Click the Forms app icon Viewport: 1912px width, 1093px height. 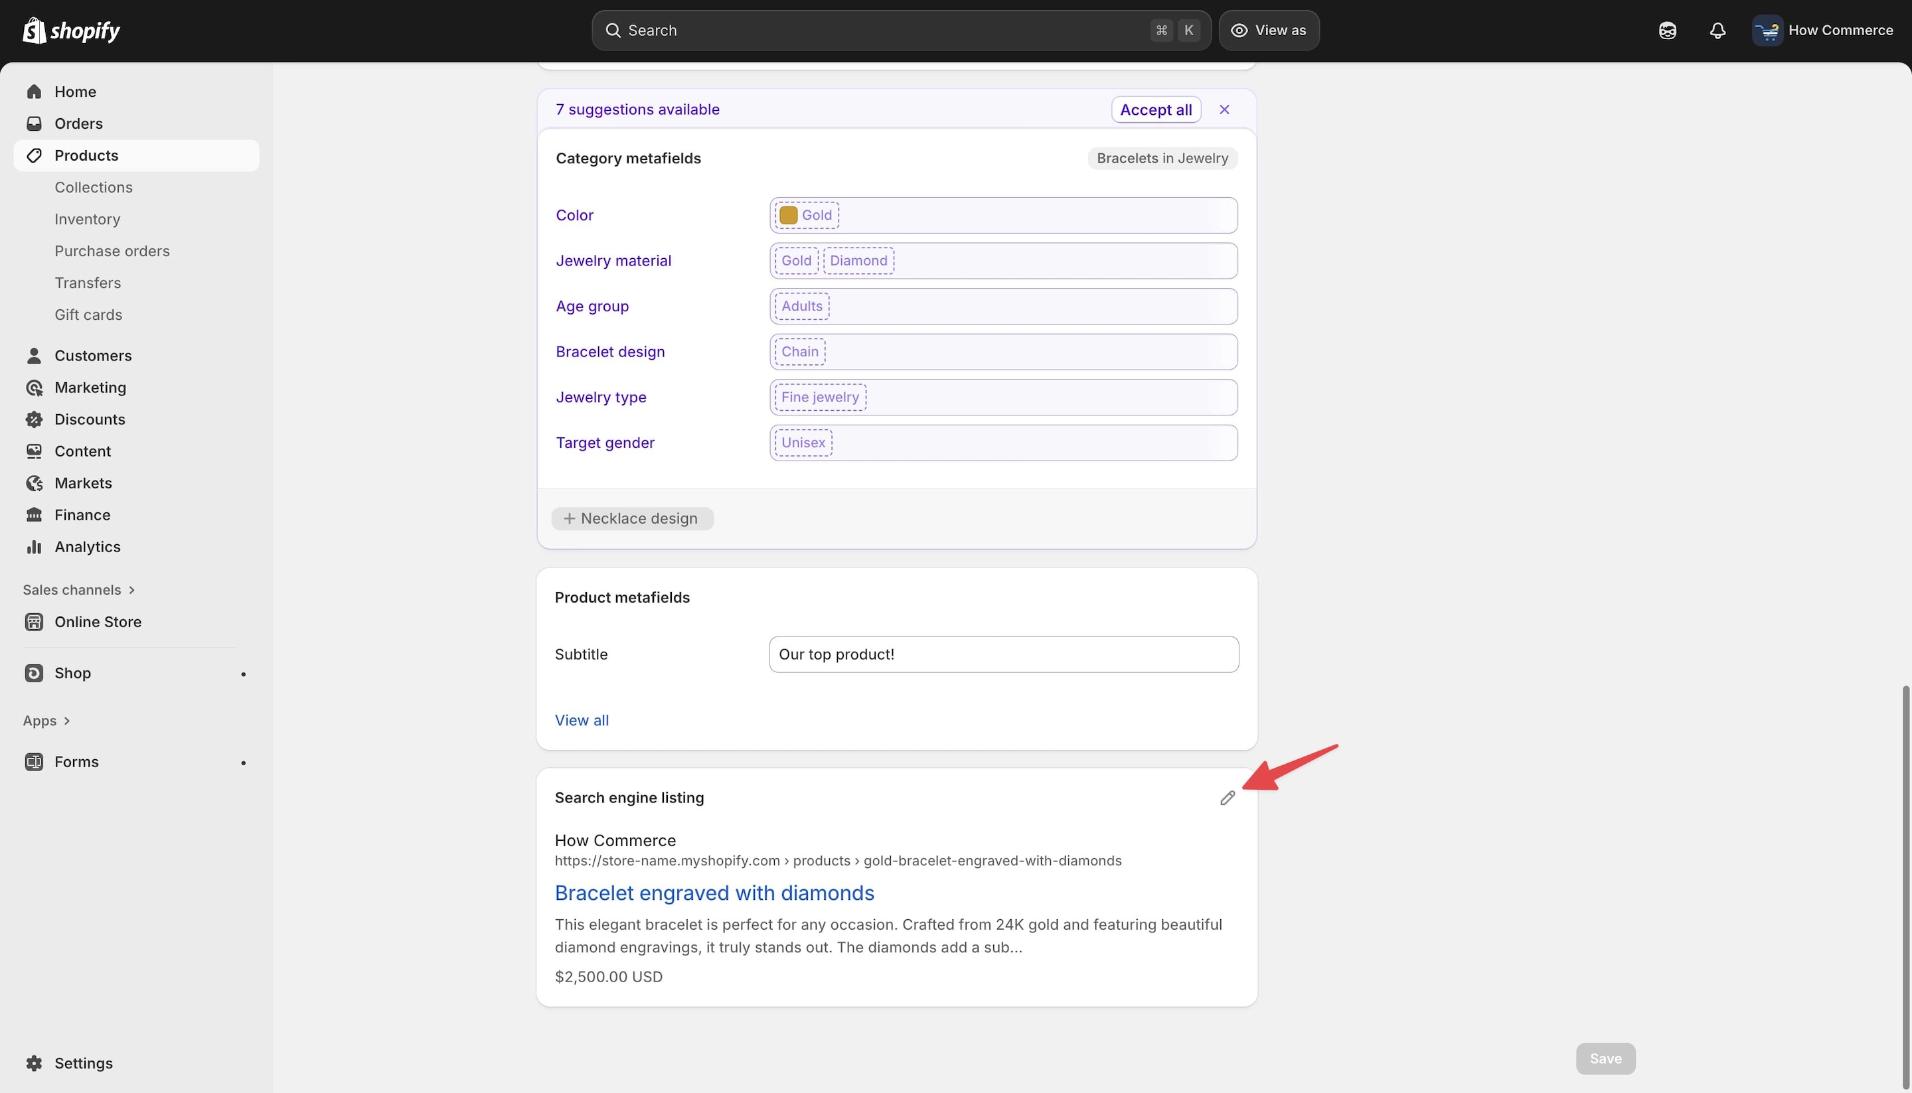(34, 762)
